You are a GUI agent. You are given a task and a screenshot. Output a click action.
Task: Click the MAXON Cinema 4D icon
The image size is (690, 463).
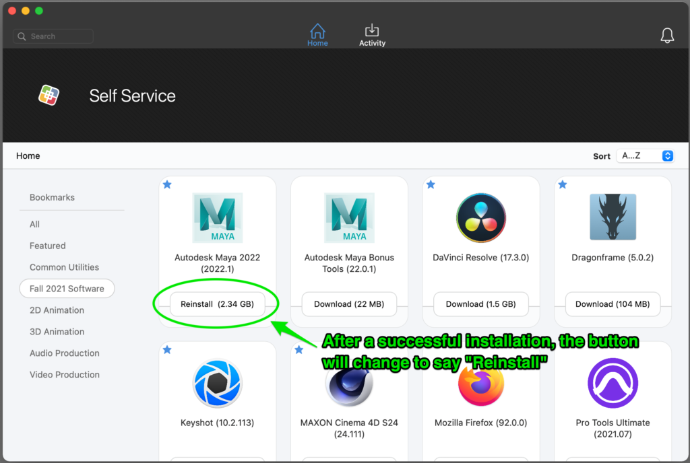tap(349, 386)
